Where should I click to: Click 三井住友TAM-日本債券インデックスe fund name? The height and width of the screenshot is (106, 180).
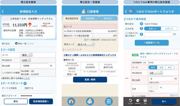31,19
